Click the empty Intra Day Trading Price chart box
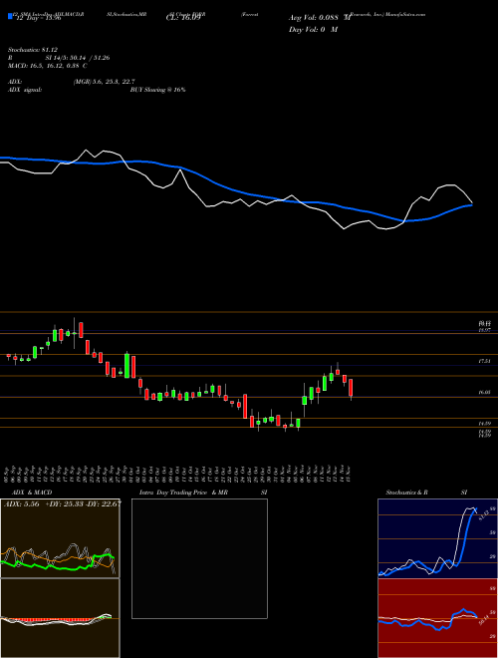The height and width of the screenshot is (658, 498). point(199,558)
